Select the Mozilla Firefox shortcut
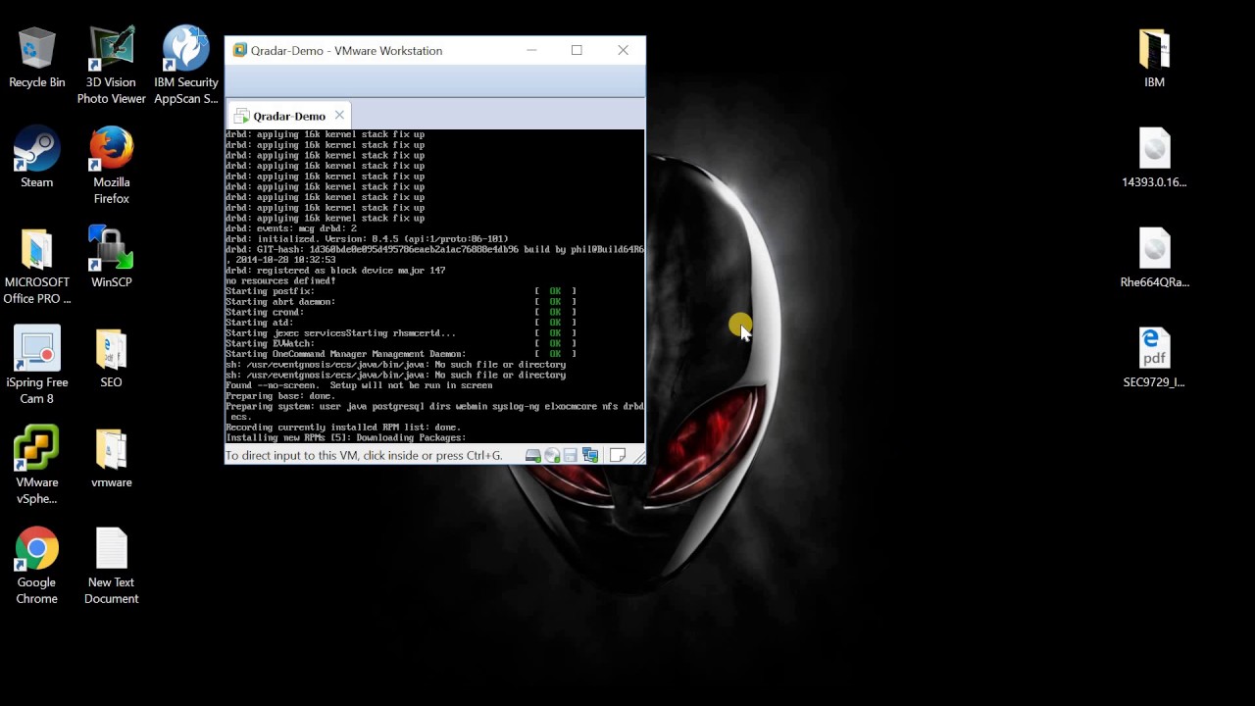This screenshot has height=706, width=1255. point(111,165)
